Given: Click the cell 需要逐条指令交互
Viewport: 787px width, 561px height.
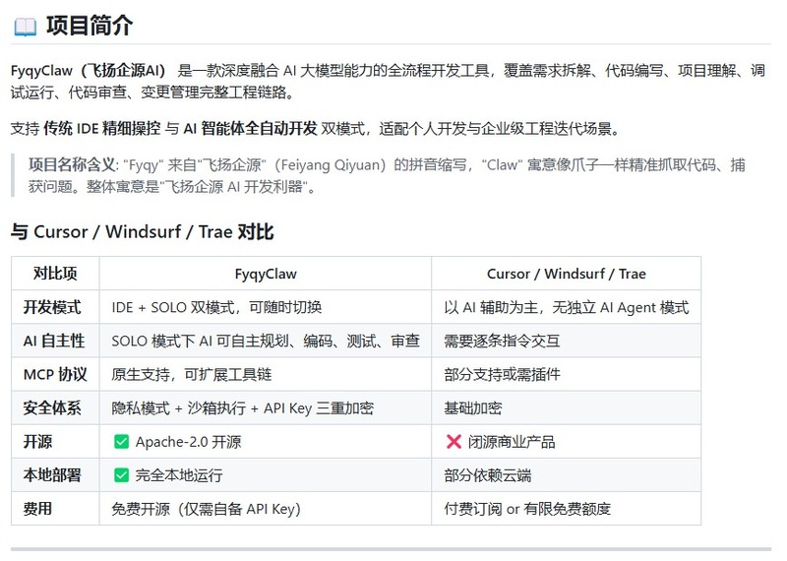Looking at the screenshot, I should click(502, 341).
